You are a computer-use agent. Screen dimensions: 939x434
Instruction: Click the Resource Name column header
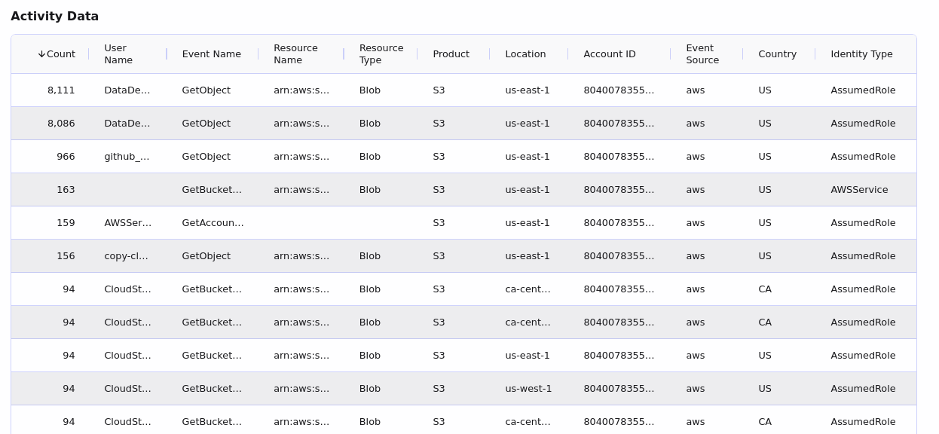(295, 54)
